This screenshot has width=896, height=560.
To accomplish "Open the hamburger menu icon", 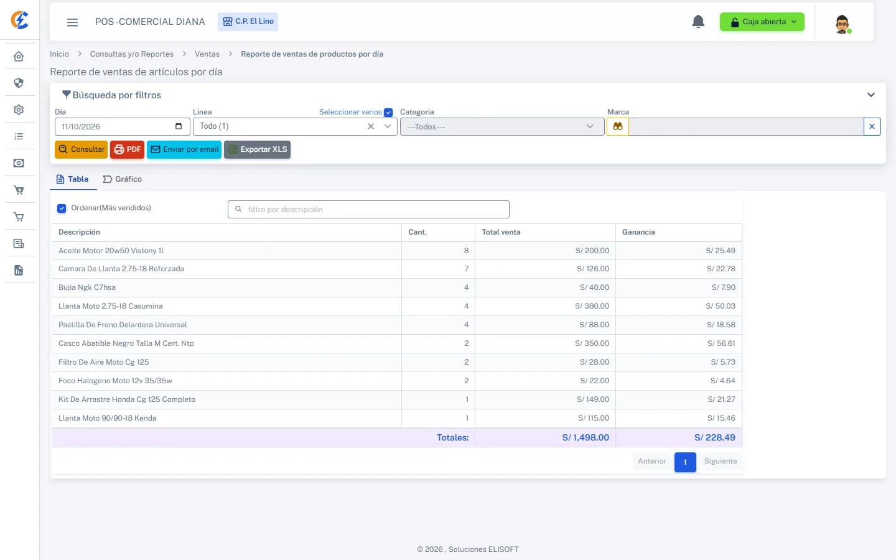I will point(72,22).
